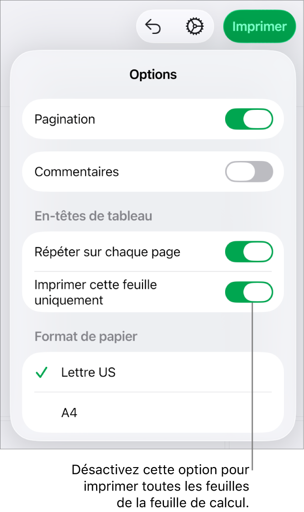Switch off table header repetition
This screenshot has height=512, width=304.
(x=249, y=251)
